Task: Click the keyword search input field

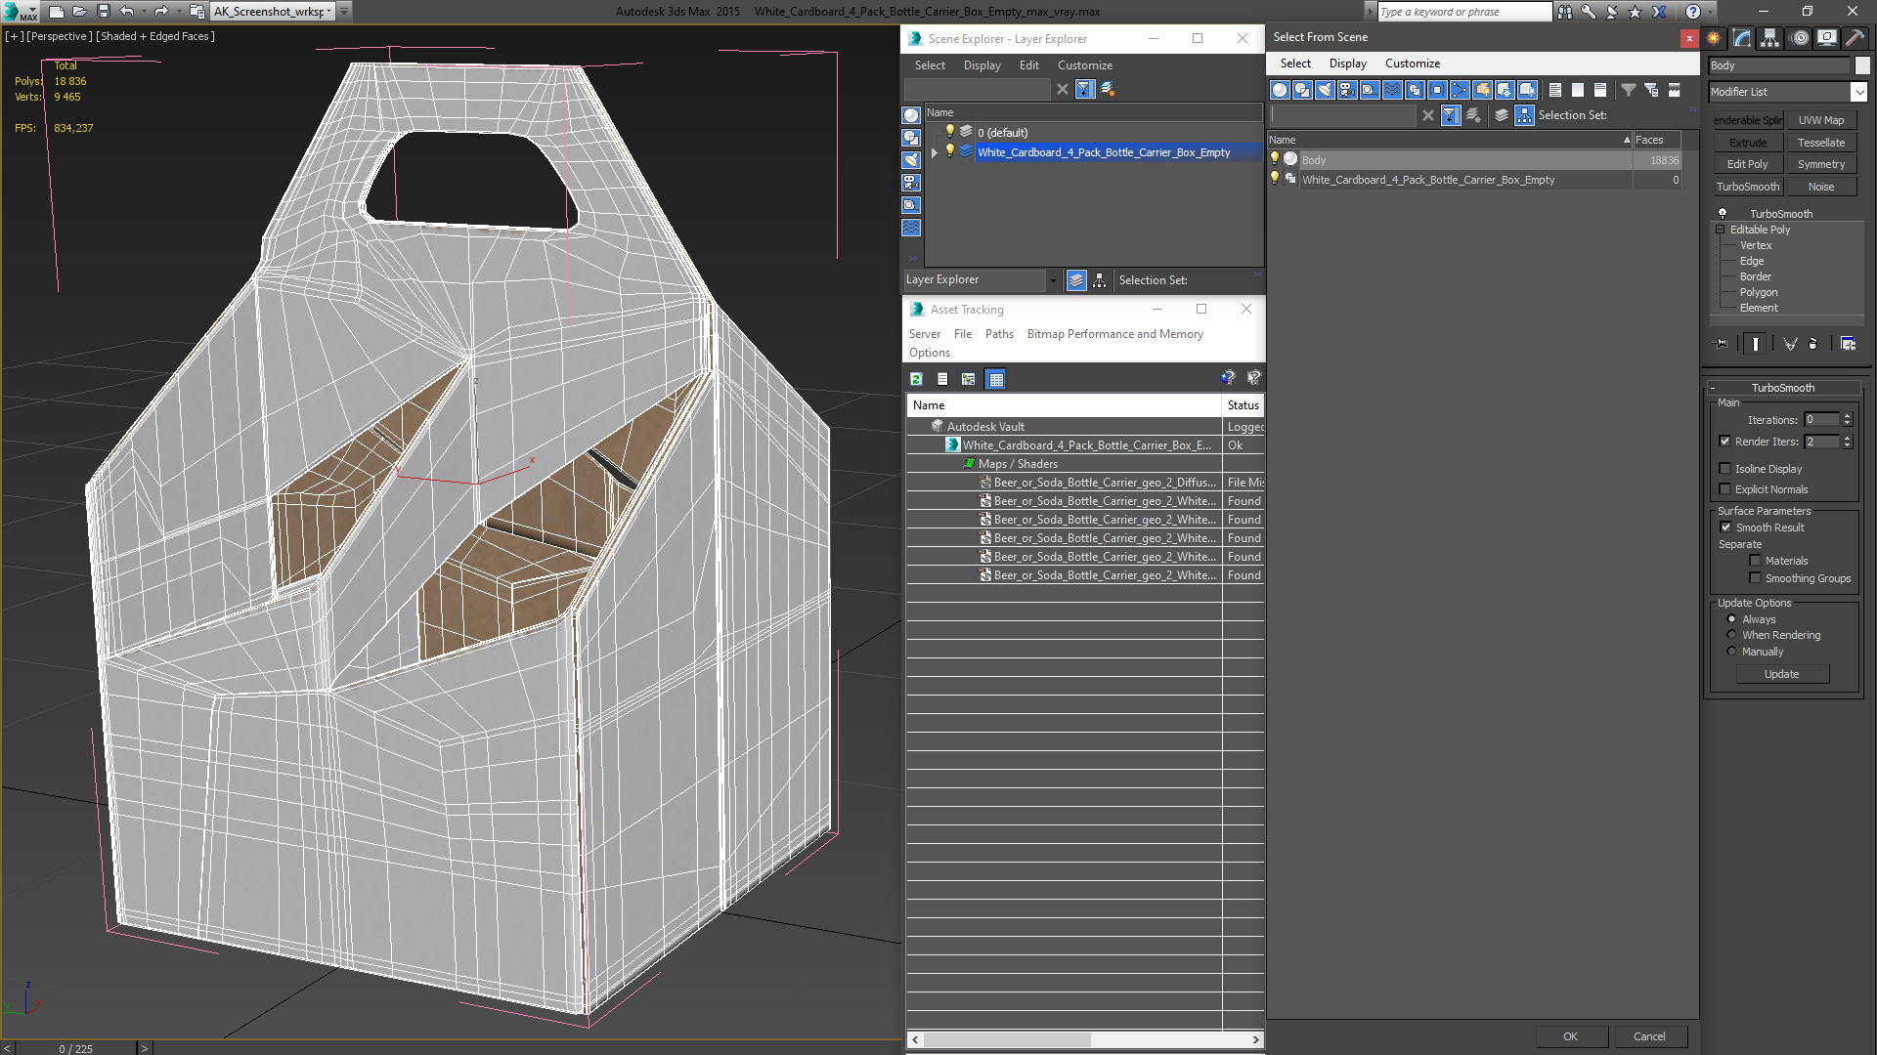Action: click(1463, 12)
